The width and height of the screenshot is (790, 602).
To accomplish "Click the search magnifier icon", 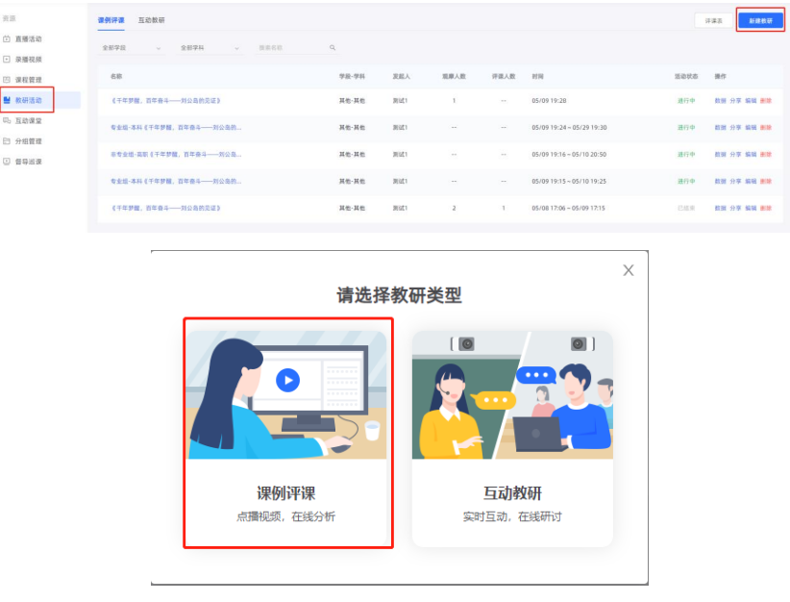I will pos(333,47).
